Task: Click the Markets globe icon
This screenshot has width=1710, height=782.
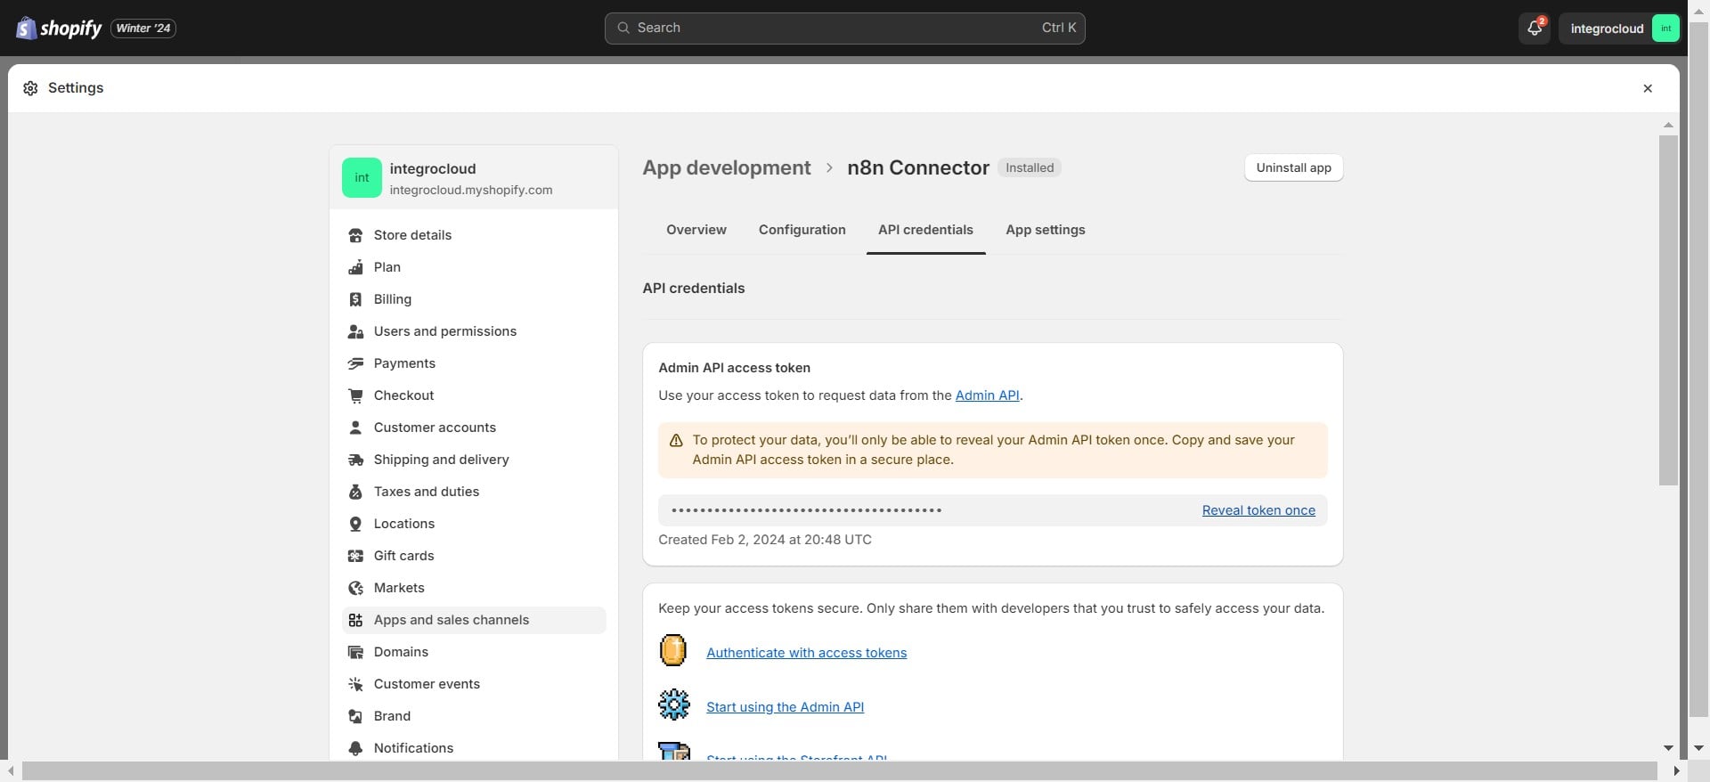Action: [355, 588]
